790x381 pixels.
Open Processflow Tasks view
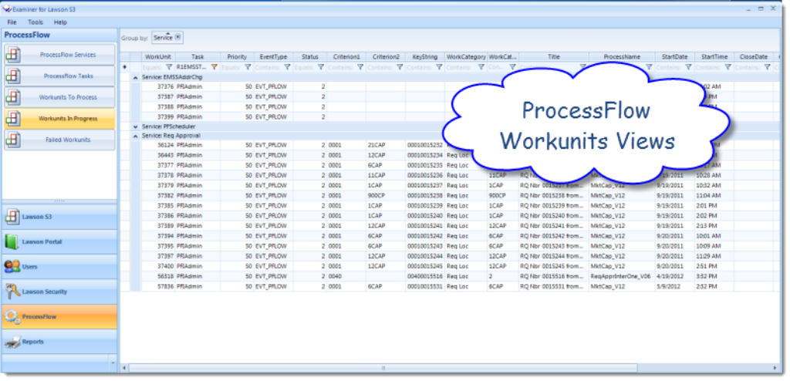tap(59, 76)
